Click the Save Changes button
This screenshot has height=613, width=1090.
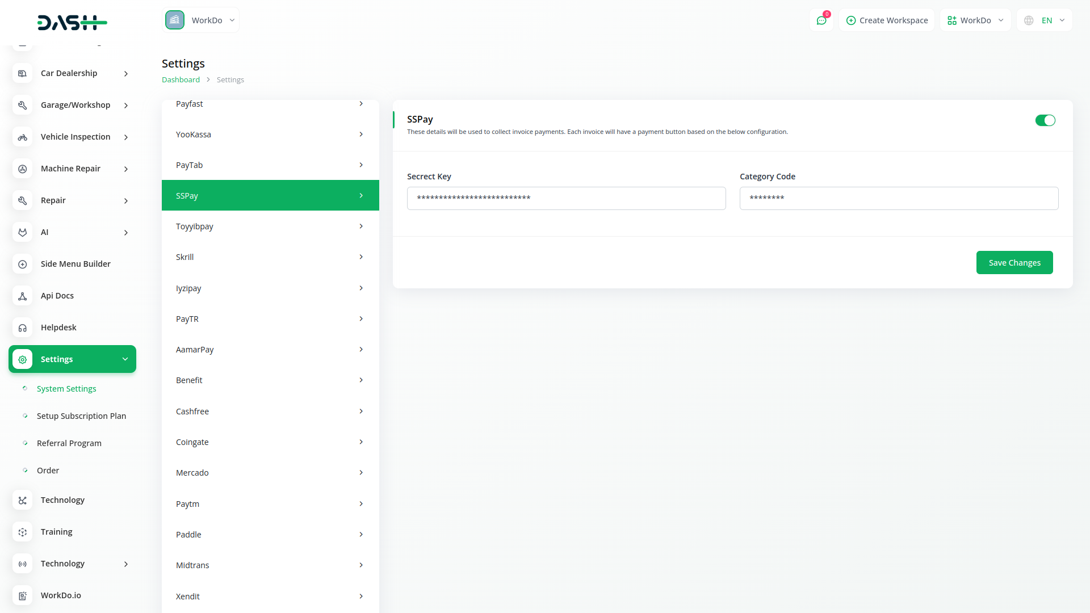click(x=1014, y=263)
